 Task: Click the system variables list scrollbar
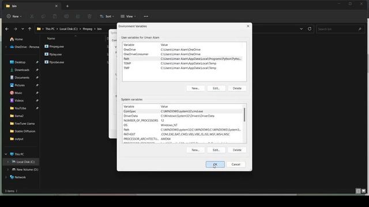pyautogui.click(x=244, y=115)
